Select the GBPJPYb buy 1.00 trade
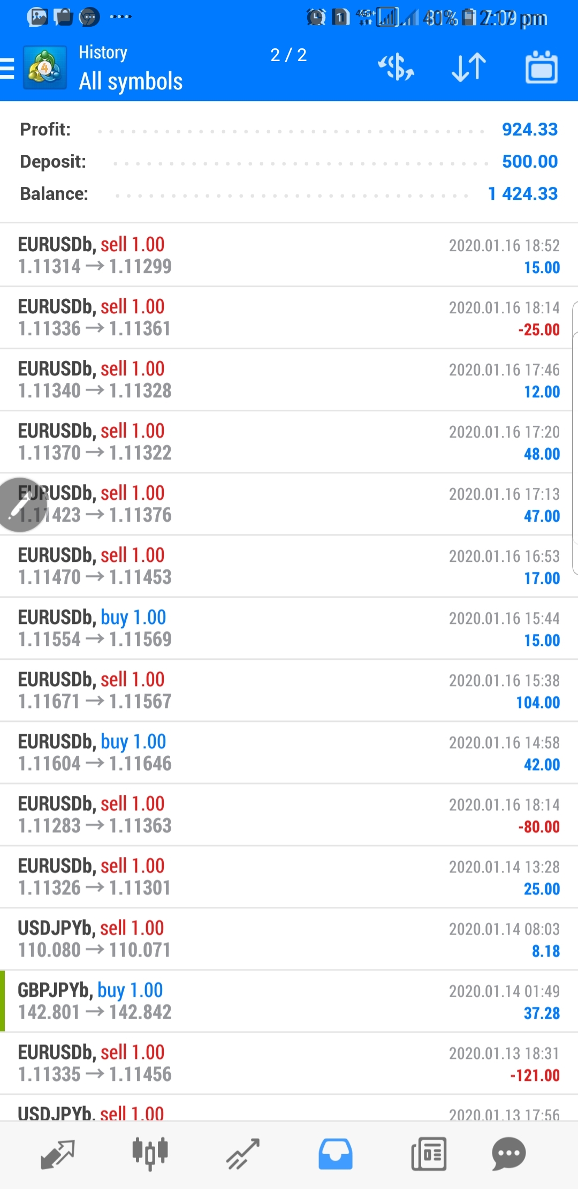The width and height of the screenshot is (578, 1189). 289,1001
